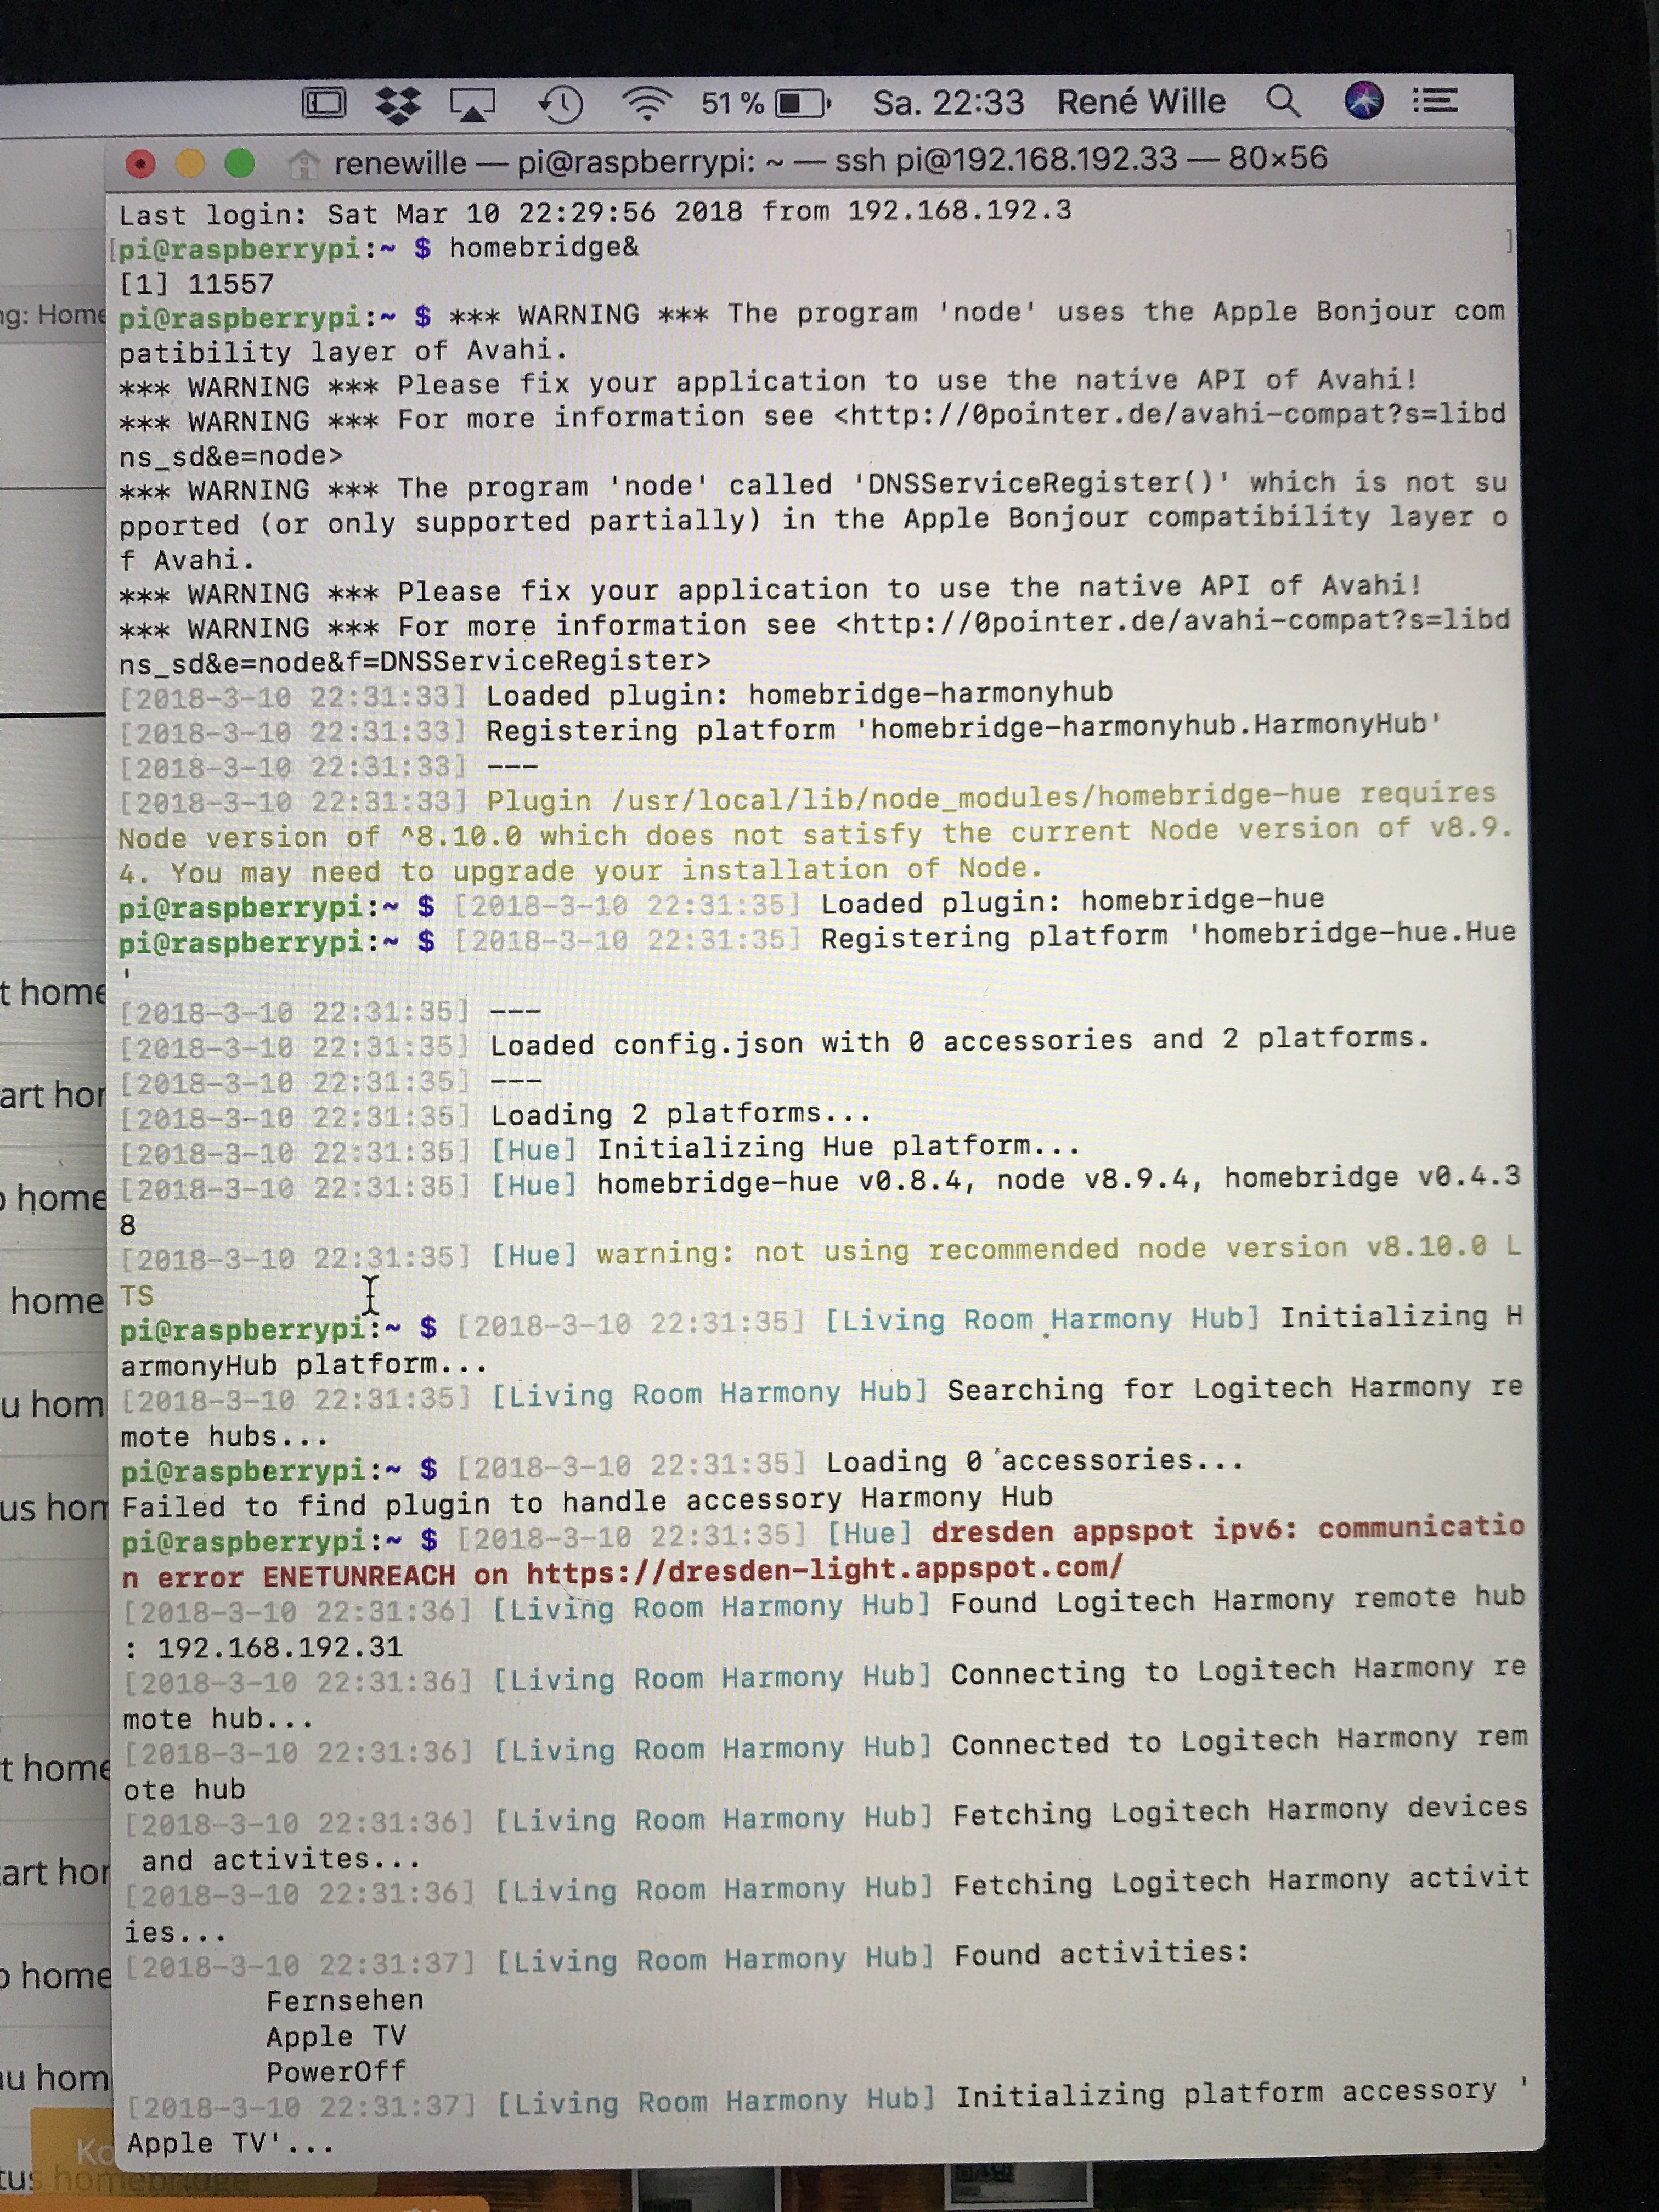The width and height of the screenshot is (1659, 2212).
Task: Show Notification Center list icon
Action: tap(1435, 100)
